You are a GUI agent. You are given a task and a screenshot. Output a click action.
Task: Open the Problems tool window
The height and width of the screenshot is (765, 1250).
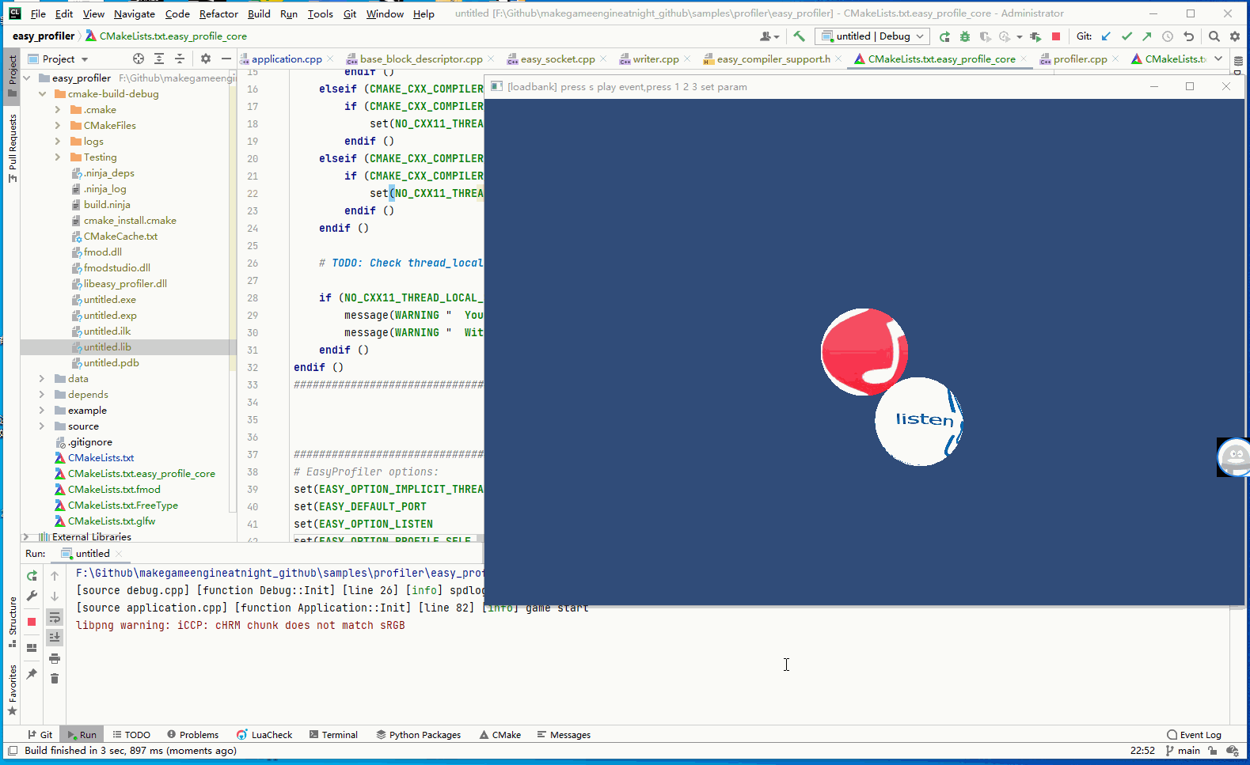(192, 735)
